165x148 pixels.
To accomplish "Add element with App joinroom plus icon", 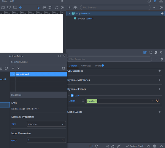I will click(162, 13).
